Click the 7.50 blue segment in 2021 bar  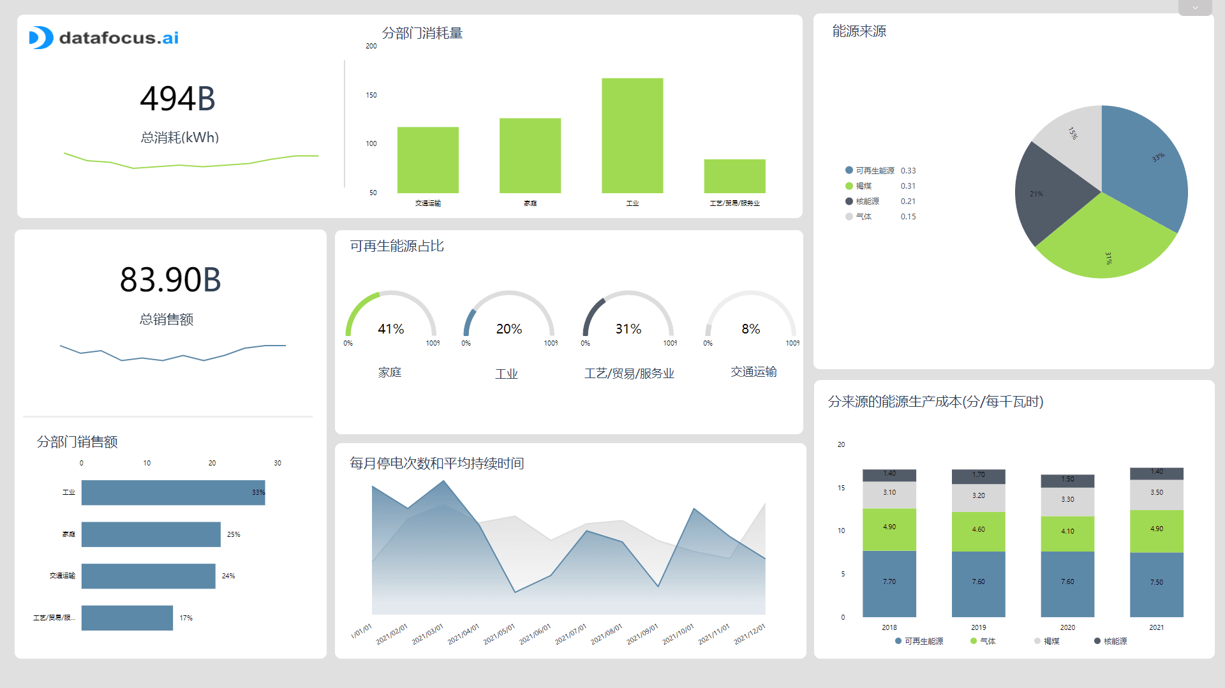click(x=1157, y=585)
